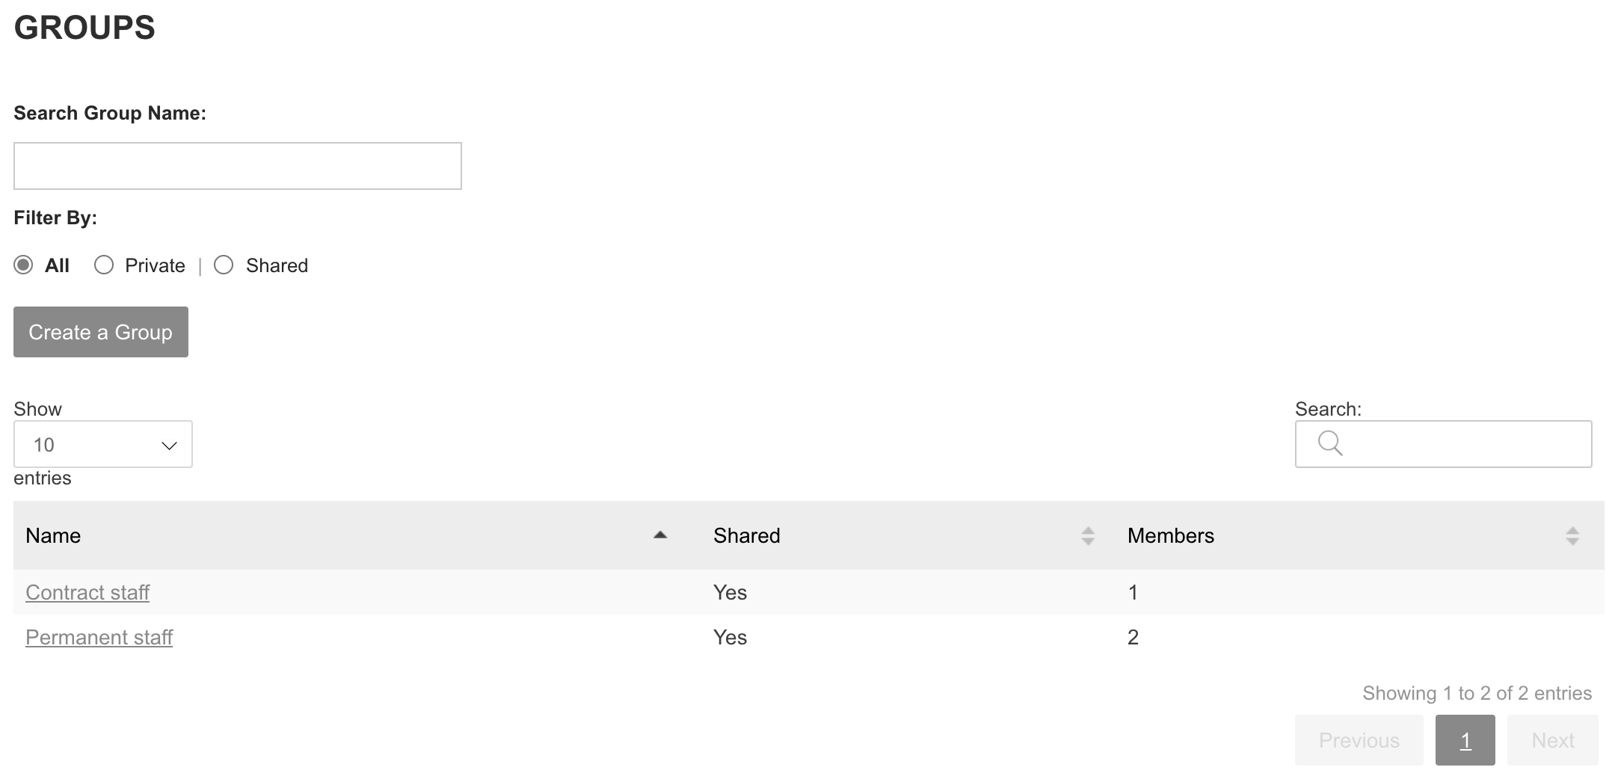Click the Members column header label
This screenshot has height=779, width=1615.
(1170, 535)
